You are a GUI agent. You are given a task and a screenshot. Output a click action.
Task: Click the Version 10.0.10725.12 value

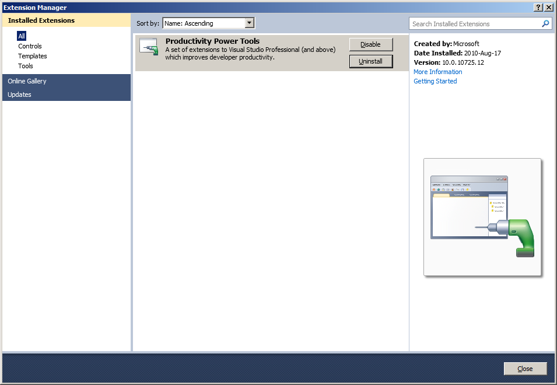(x=463, y=62)
